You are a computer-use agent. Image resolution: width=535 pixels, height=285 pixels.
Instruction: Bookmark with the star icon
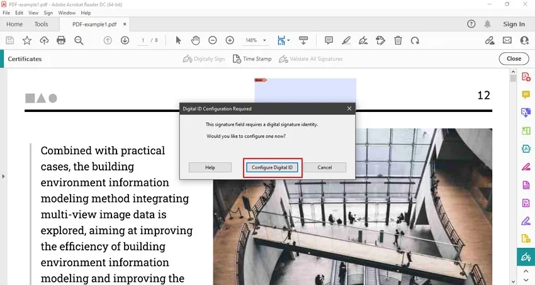coord(27,40)
